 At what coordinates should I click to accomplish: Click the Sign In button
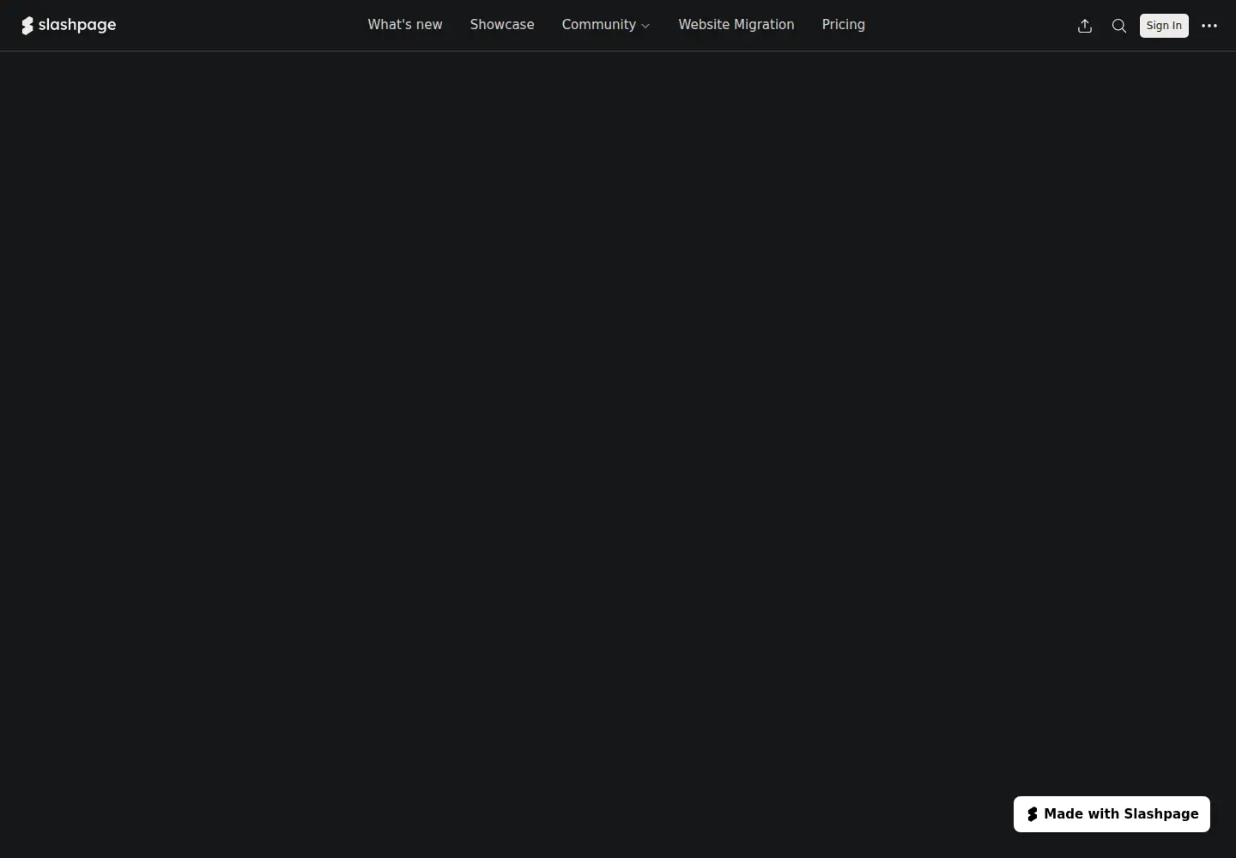(1164, 26)
